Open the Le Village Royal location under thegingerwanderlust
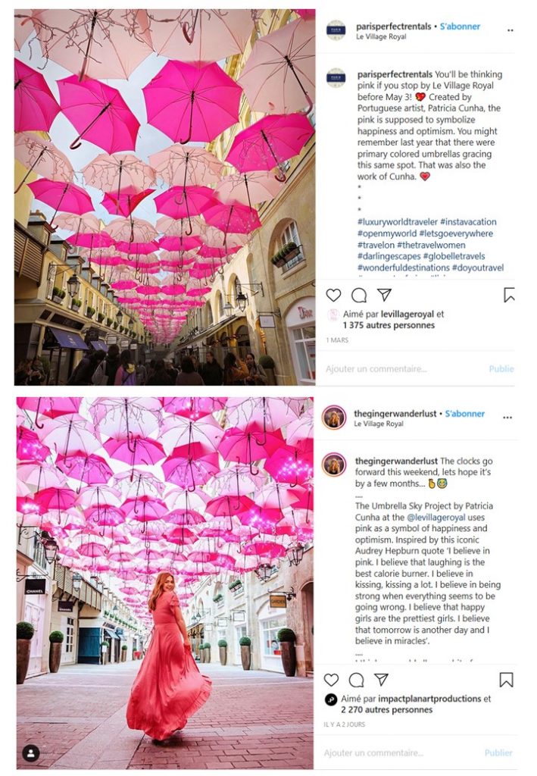The width and height of the screenshot is (537, 776). click(378, 424)
